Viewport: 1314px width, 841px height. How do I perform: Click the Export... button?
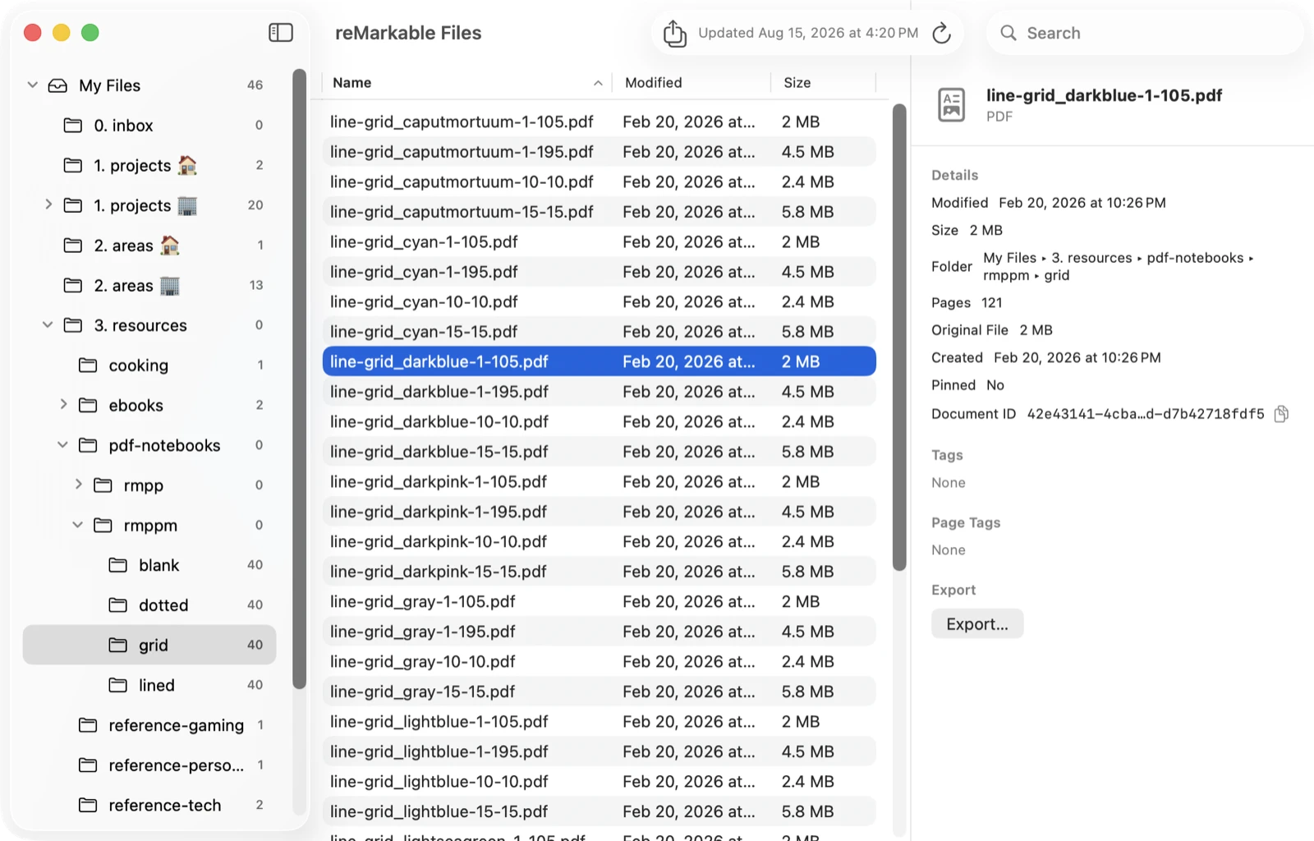point(977,624)
